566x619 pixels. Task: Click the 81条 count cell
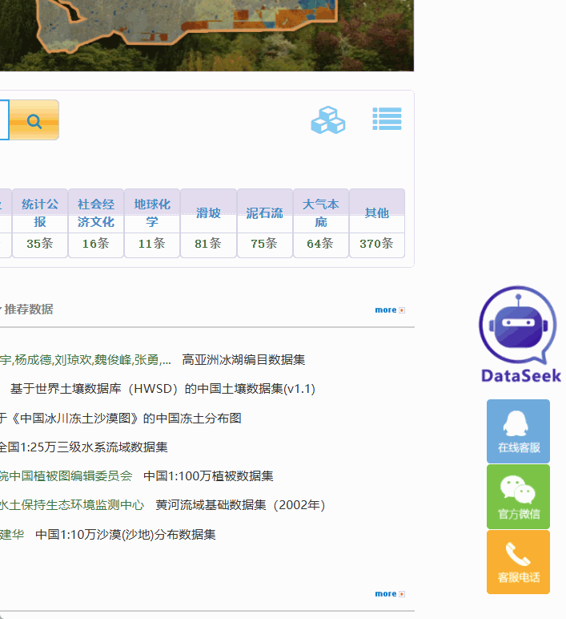(x=208, y=244)
